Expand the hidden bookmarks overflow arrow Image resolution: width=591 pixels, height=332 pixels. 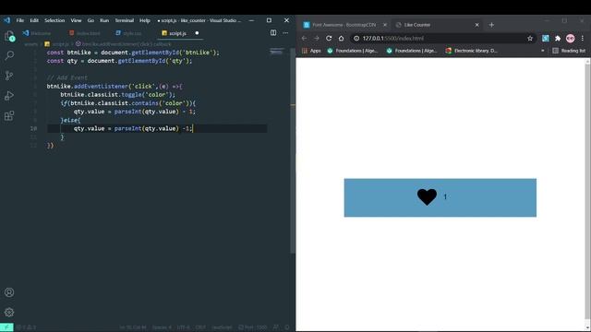(543, 51)
